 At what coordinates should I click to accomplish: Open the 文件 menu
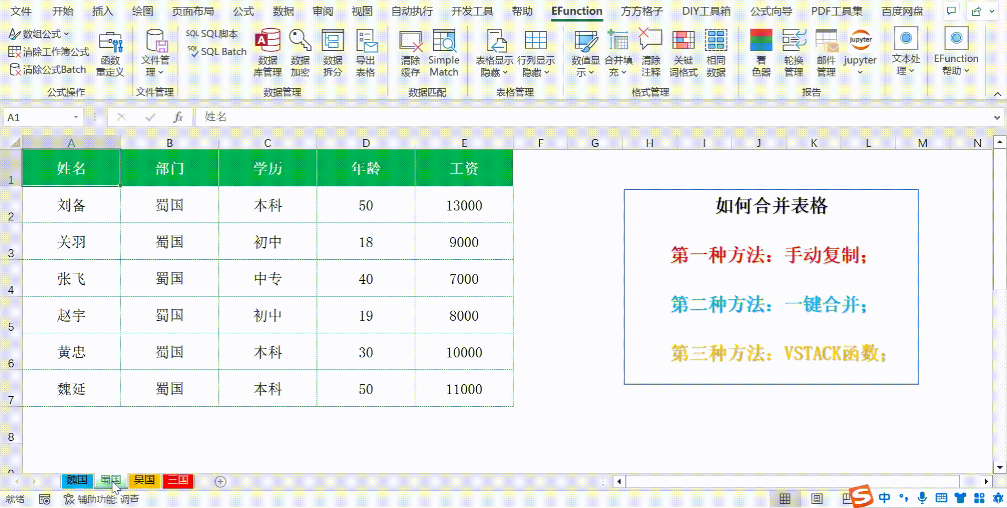click(21, 11)
